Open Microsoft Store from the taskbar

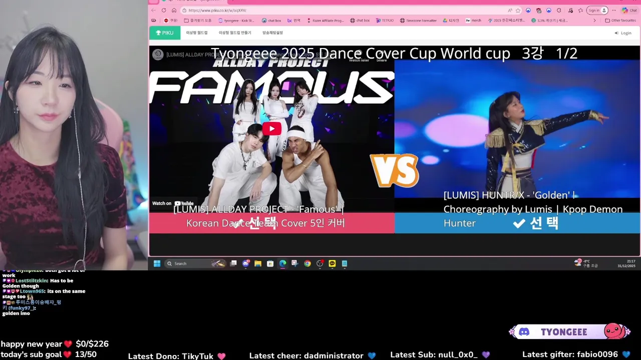coord(270,263)
